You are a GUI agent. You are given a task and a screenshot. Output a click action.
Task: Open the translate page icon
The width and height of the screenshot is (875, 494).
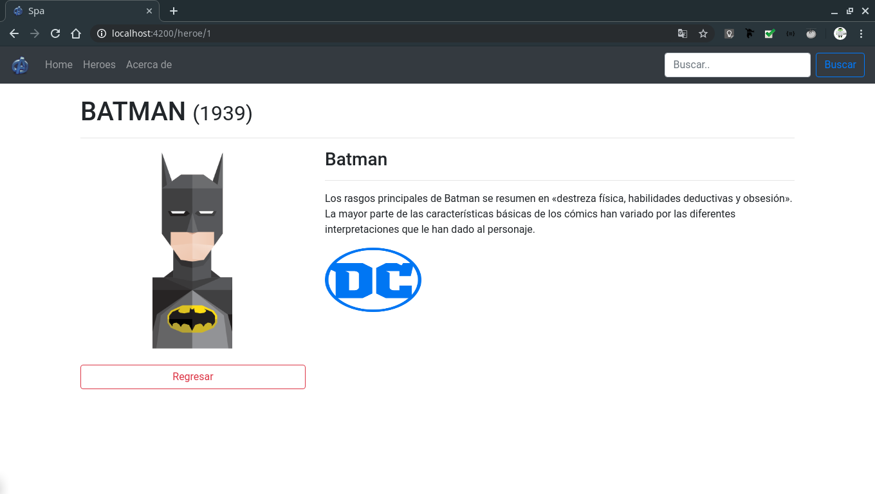click(x=683, y=33)
